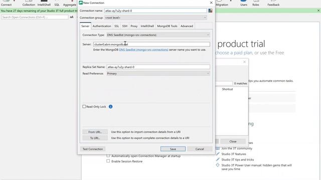Open the Users toolbar item
321x180 pixels.
coord(244,3)
